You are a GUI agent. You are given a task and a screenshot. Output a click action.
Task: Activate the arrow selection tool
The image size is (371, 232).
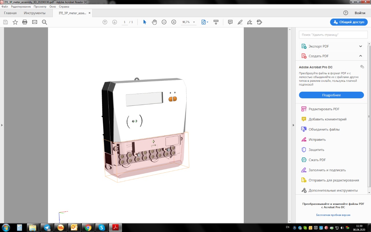[x=145, y=22]
